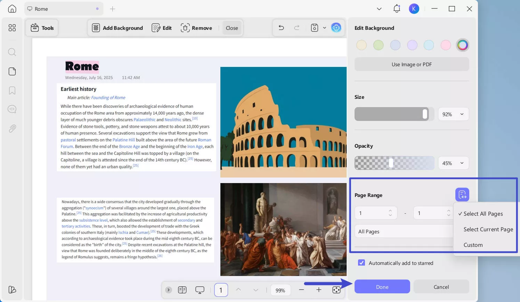Open the comments panel
520x302 pixels.
[12, 109]
